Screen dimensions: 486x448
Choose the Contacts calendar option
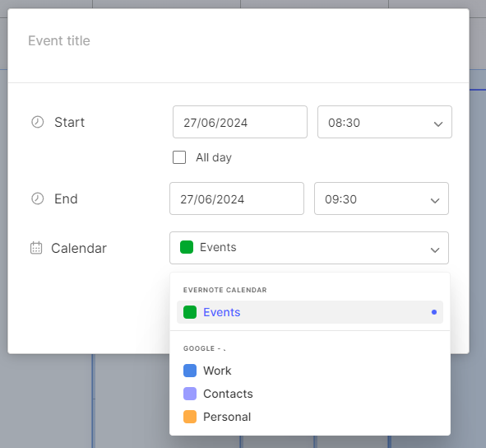[310, 394]
